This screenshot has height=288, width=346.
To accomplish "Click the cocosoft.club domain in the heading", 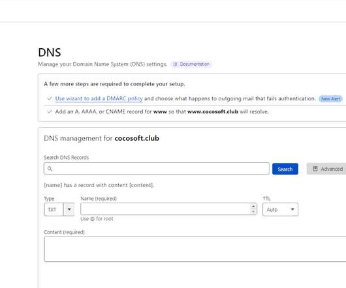I will 137,138.
